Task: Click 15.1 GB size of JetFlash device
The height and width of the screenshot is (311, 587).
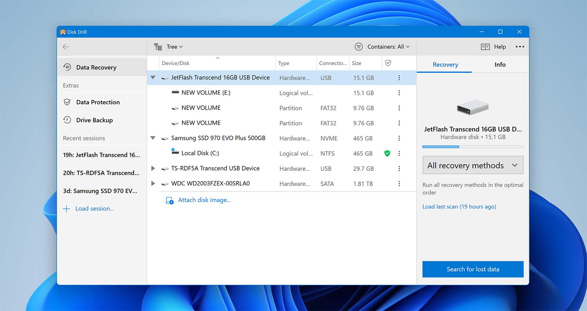Action: [x=363, y=78]
